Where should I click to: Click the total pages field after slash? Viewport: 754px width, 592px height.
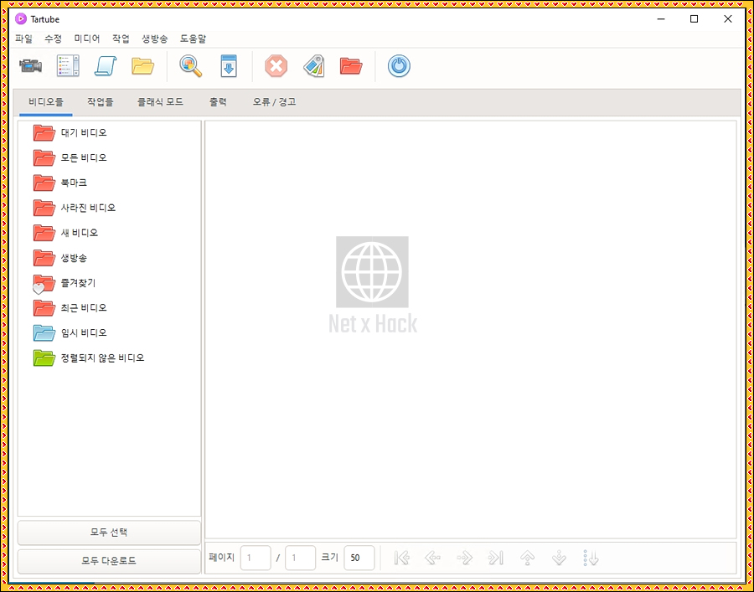[x=300, y=558]
